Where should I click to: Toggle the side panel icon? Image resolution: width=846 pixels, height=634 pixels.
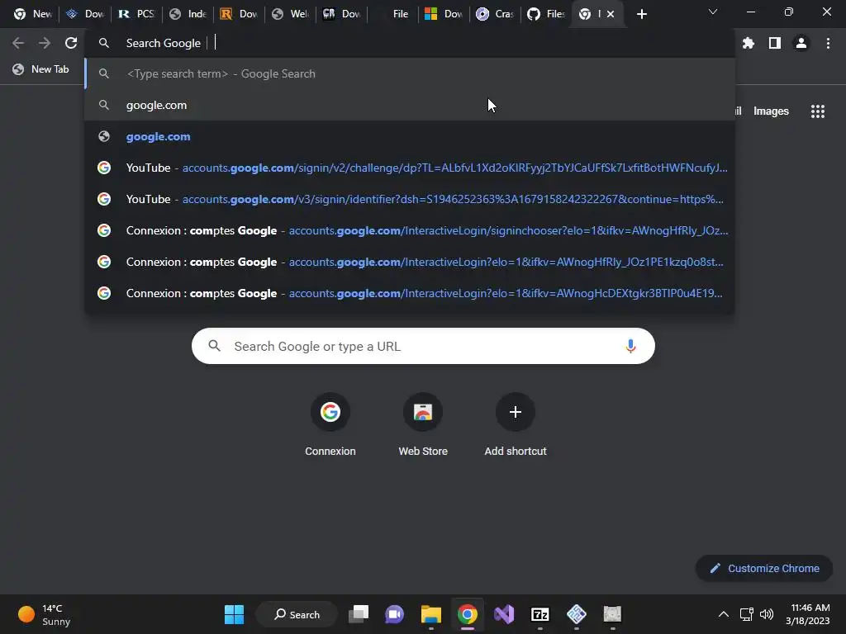(x=775, y=43)
